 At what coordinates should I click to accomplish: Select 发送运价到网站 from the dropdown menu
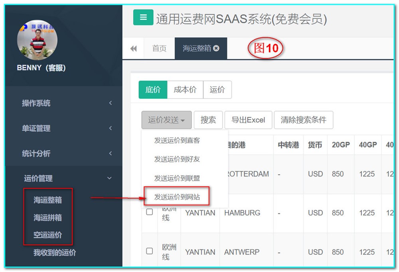(x=177, y=197)
